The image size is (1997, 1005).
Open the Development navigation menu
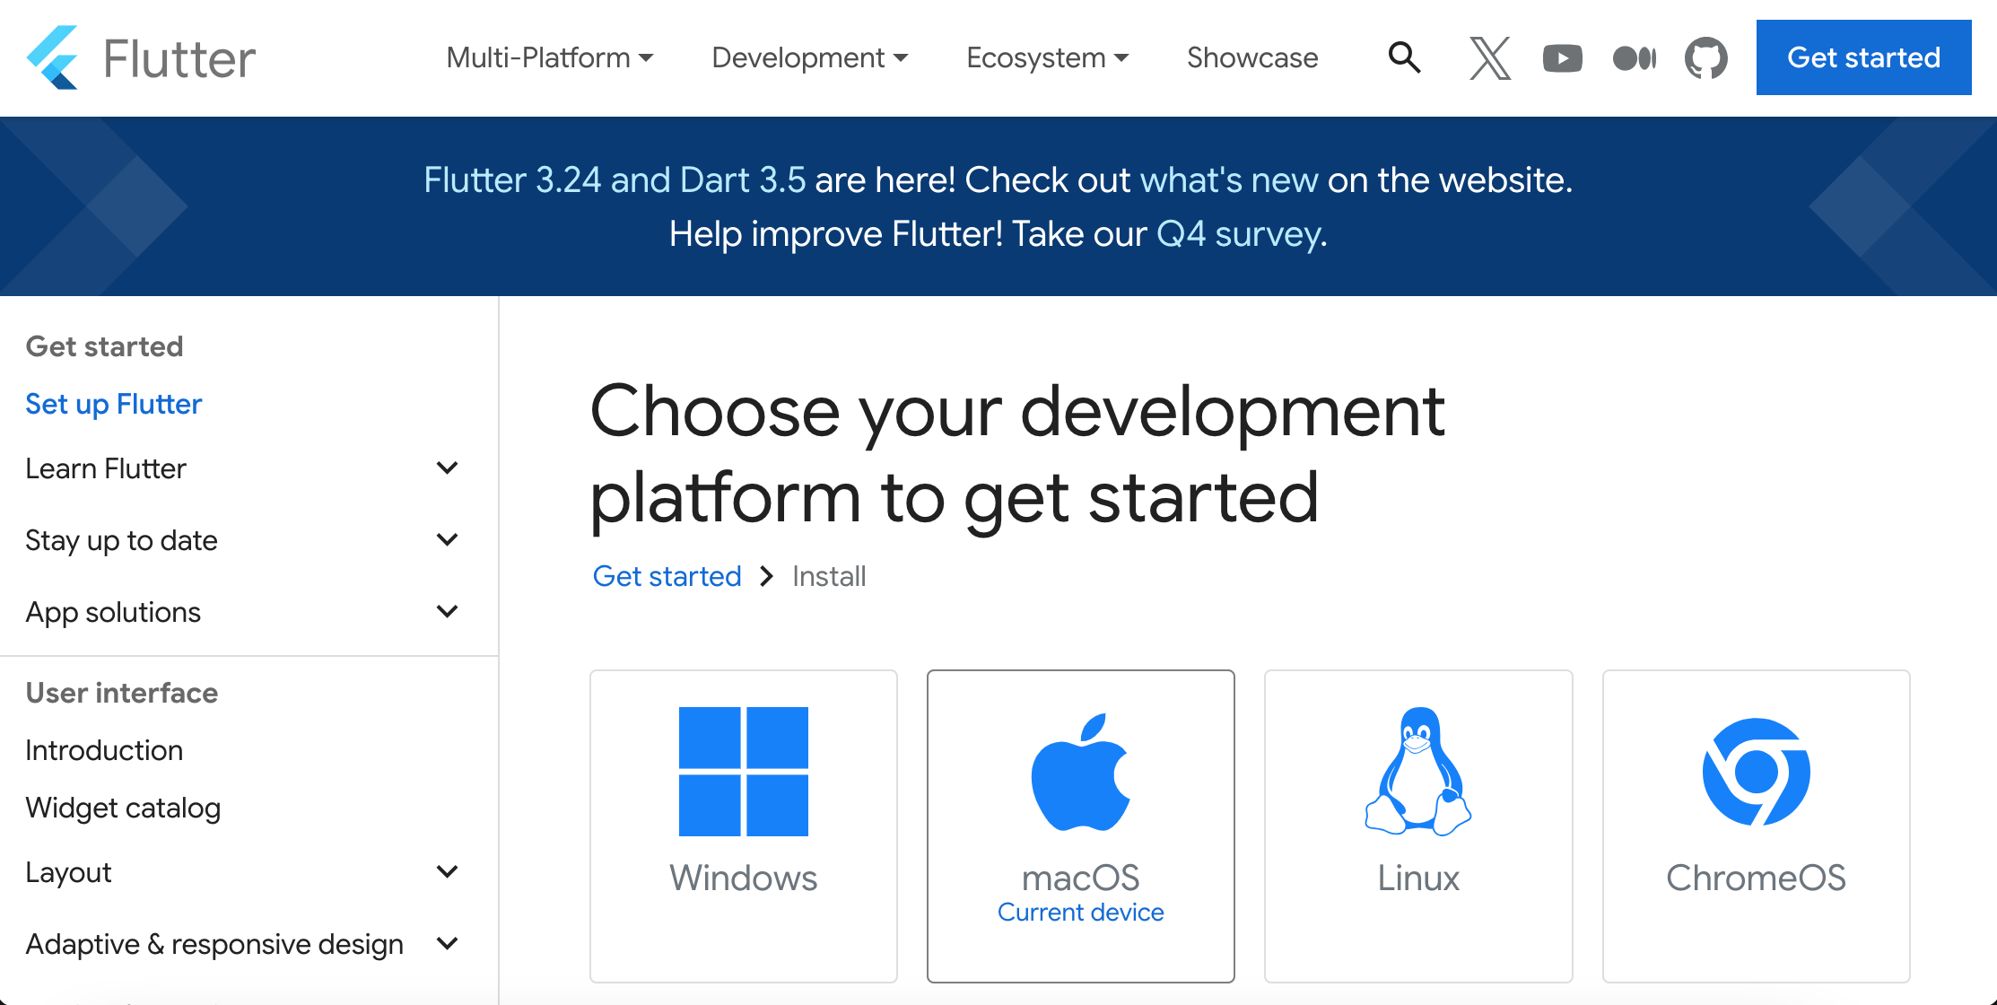(x=809, y=58)
